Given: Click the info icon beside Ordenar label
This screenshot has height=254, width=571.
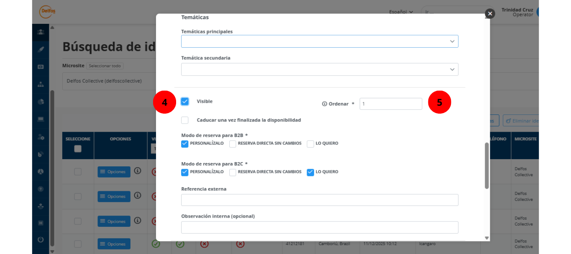Looking at the screenshot, I should (324, 104).
